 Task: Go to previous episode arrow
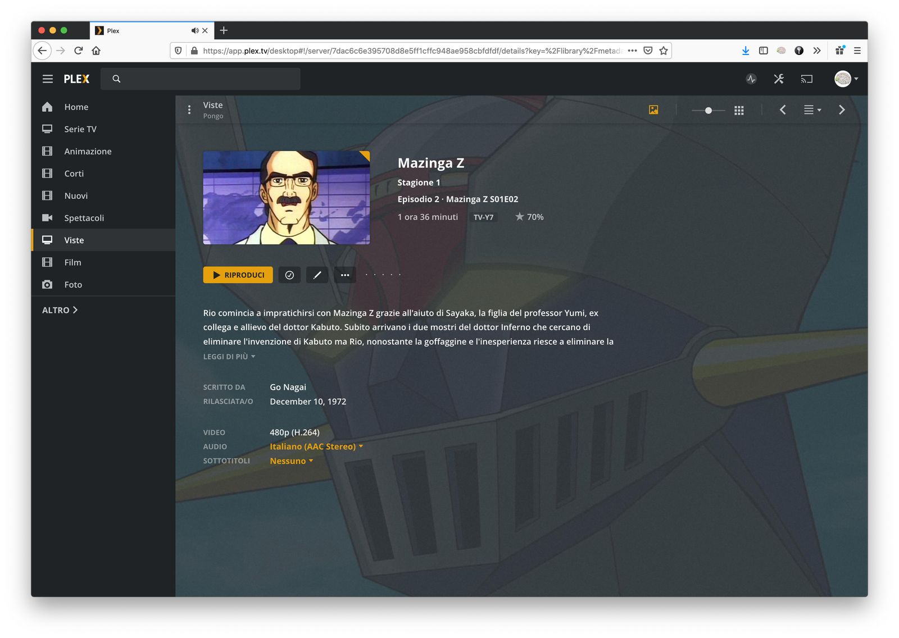pyautogui.click(x=783, y=110)
